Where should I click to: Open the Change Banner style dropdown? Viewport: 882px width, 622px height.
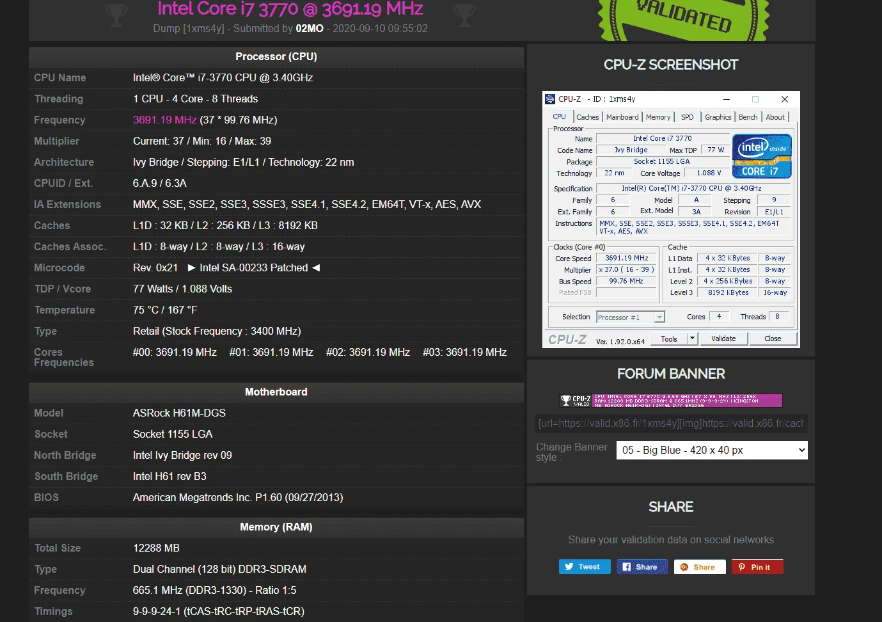[712, 450]
